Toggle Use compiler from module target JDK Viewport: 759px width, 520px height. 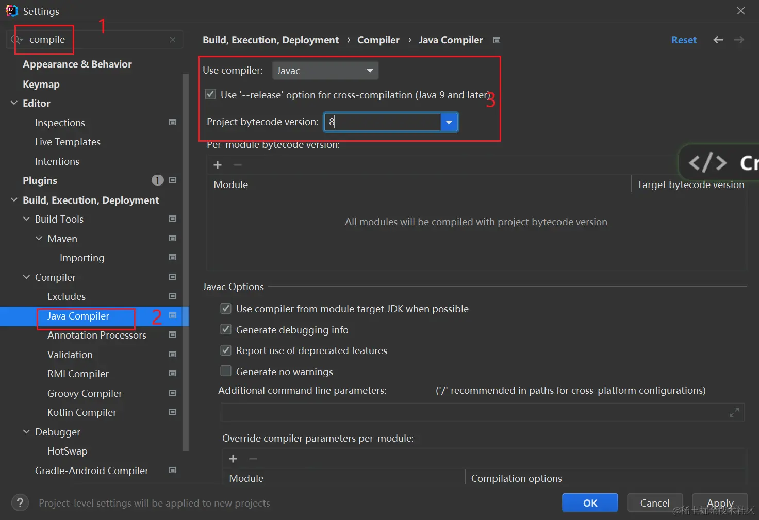(226, 309)
